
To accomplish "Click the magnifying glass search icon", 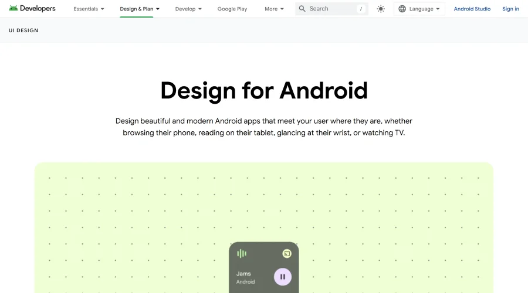I will (x=302, y=9).
